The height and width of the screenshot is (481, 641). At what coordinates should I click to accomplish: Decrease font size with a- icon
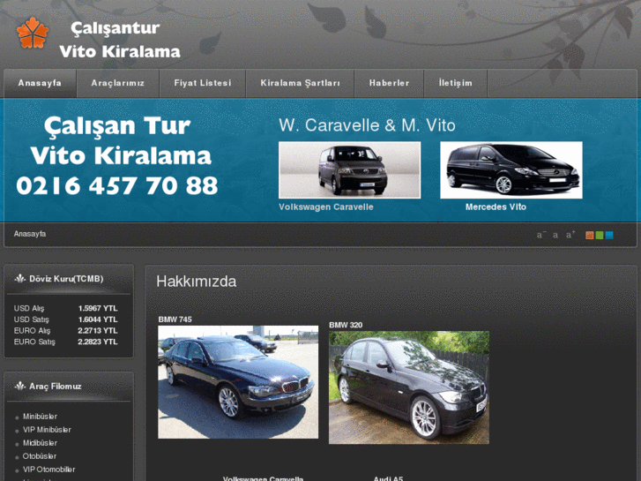tap(540, 235)
